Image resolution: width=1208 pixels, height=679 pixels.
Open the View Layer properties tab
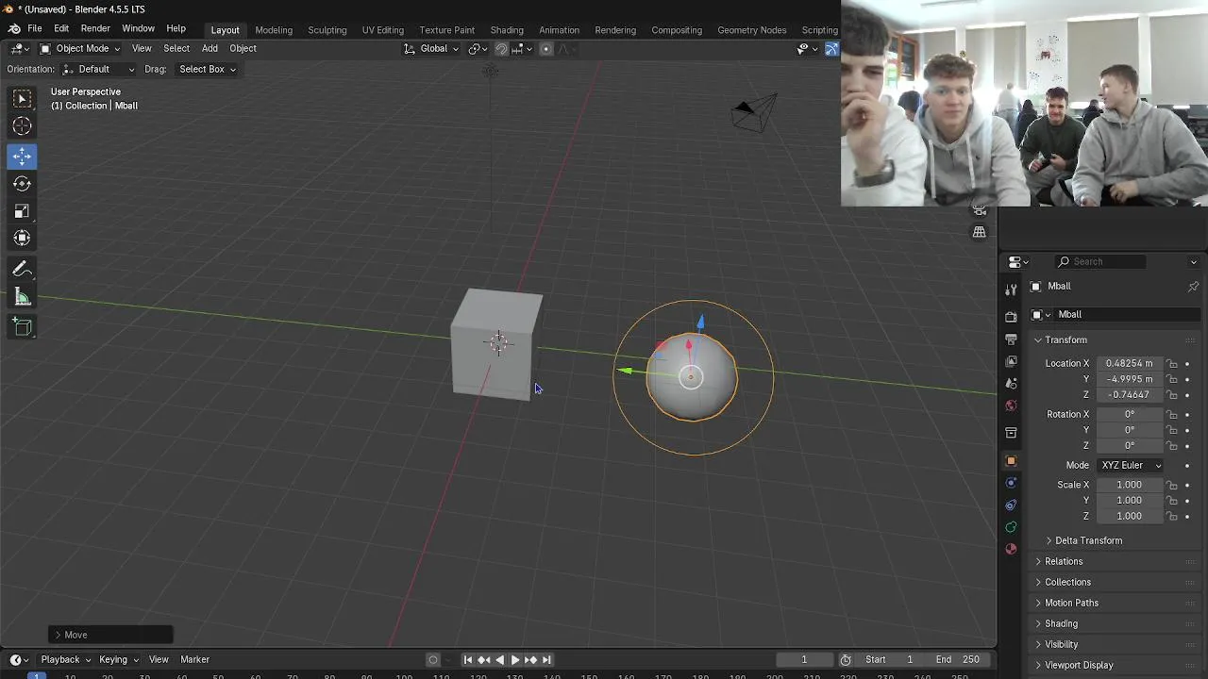tap(1011, 361)
